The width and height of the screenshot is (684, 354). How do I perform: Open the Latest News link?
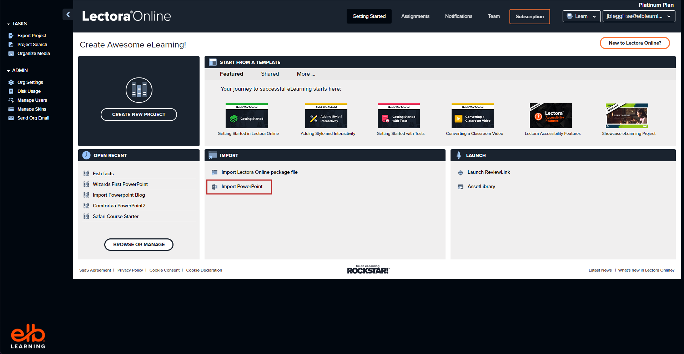tap(600, 270)
